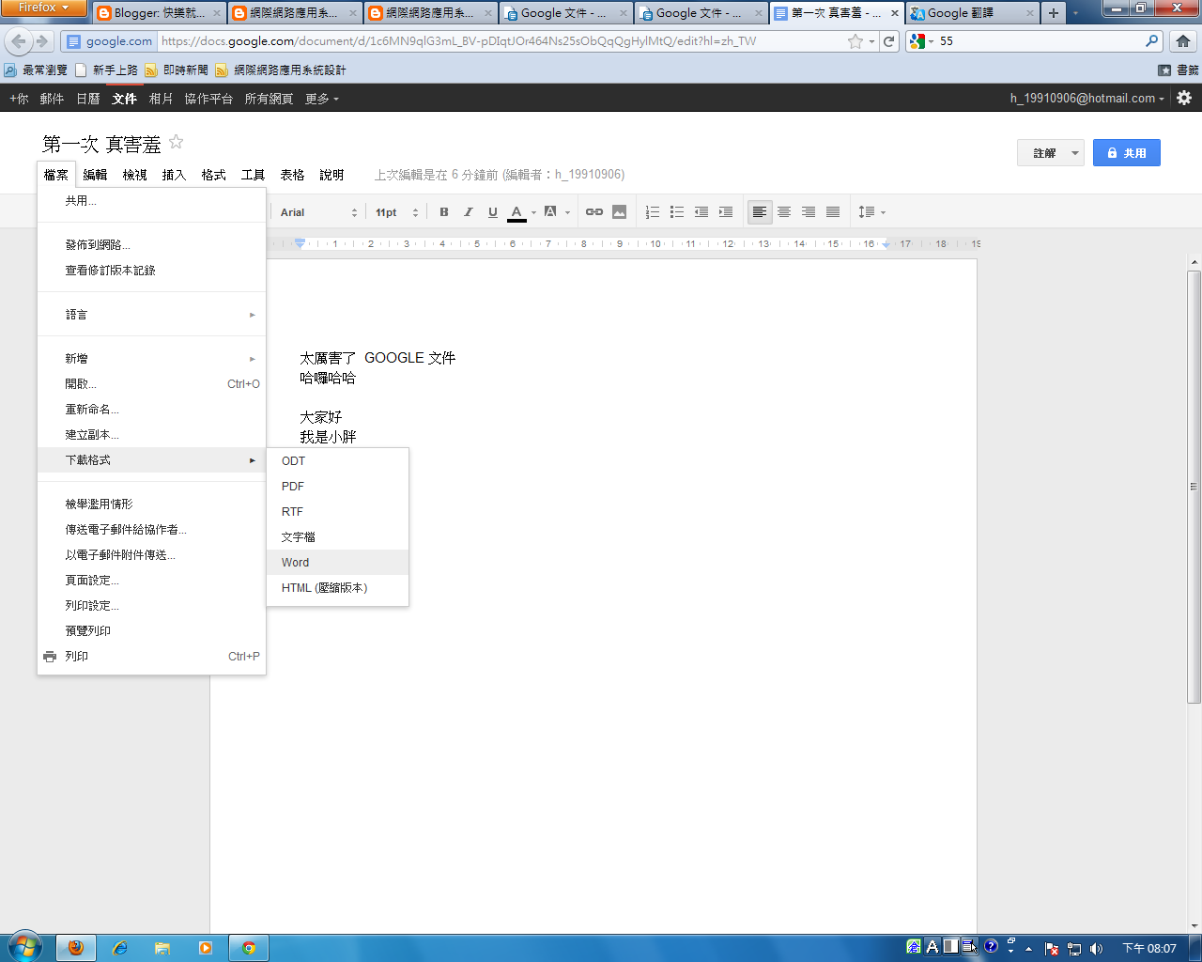Open account options gear icon
Image resolution: width=1202 pixels, height=962 pixels.
coord(1184,98)
